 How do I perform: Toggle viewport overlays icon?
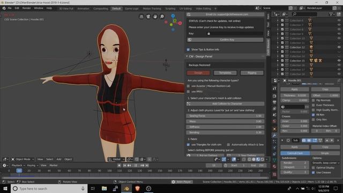pos(234,159)
